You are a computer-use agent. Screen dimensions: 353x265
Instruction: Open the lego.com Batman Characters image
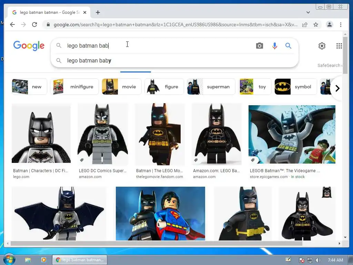[41, 133]
